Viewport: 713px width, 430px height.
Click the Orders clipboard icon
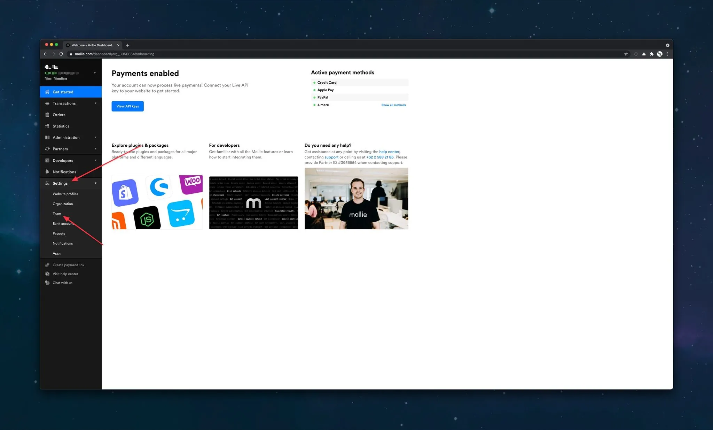[x=47, y=115]
